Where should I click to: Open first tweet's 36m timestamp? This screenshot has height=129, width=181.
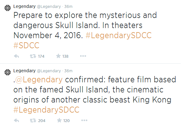(x=68, y=7)
